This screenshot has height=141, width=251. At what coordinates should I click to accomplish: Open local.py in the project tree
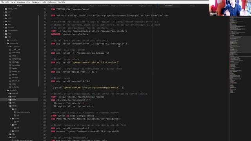15,78
